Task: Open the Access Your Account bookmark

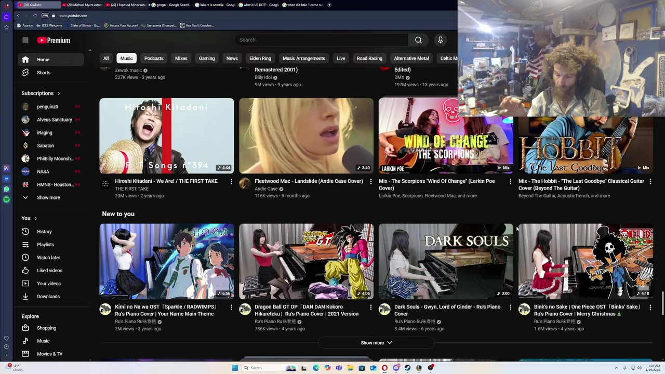Action: pos(121,25)
